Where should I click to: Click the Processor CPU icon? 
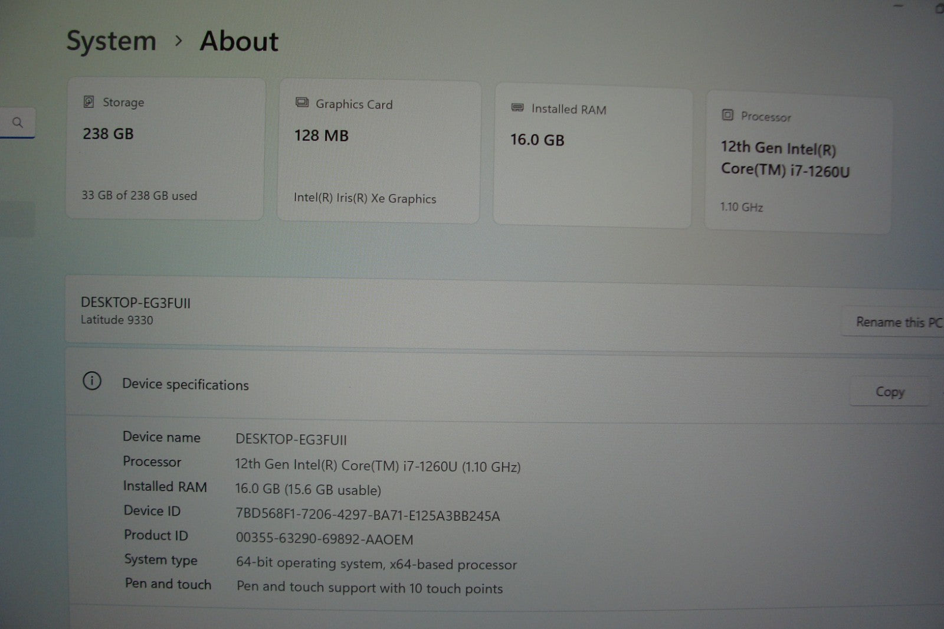tap(727, 115)
